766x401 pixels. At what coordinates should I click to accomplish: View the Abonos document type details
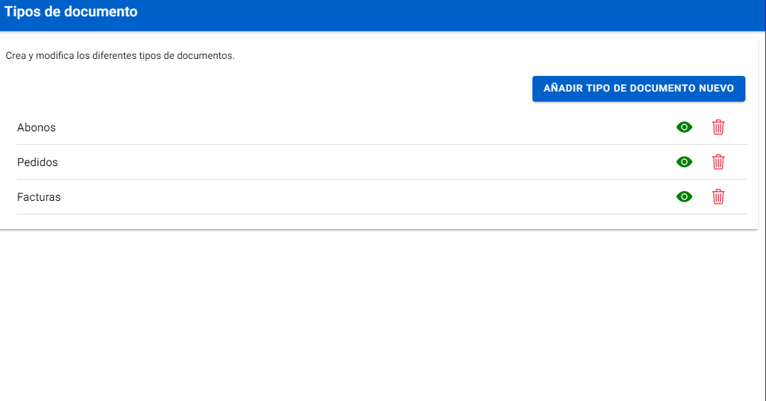click(x=684, y=128)
